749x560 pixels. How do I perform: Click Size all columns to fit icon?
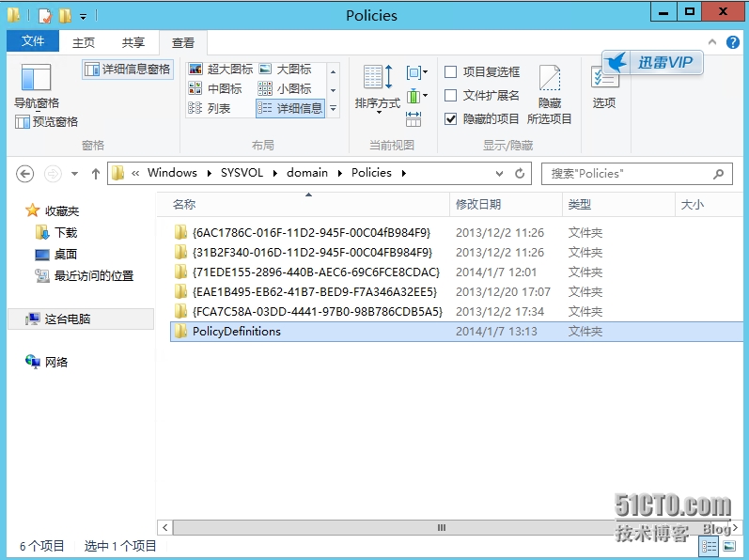point(414,119)
